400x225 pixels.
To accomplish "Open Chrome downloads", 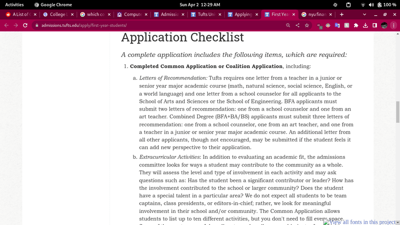I will (365, 25).
